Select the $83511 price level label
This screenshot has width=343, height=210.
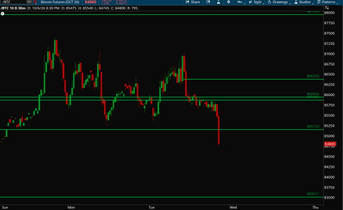point(313,194)
